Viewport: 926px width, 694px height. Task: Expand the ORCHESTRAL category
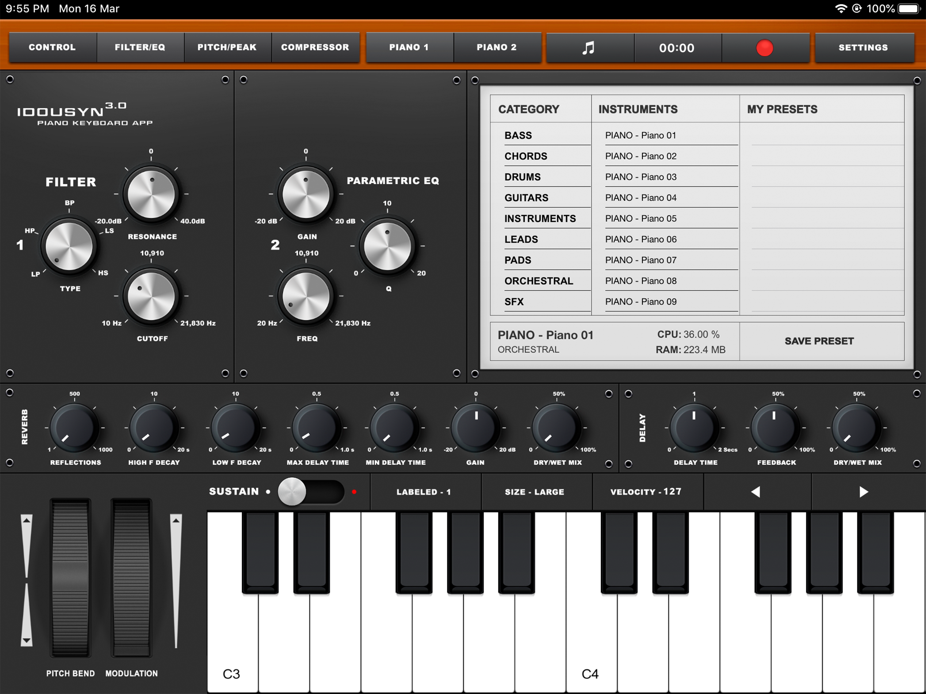(x=539, y=281)
